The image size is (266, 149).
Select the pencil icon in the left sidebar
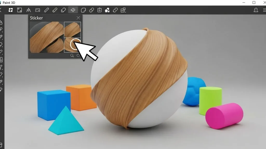tap(2, 36)
